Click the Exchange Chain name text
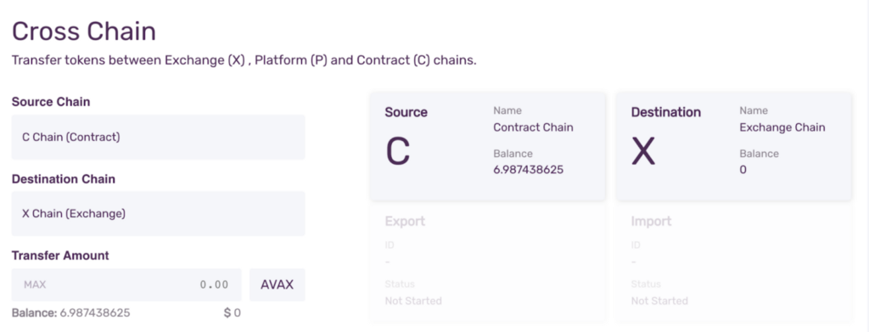The height and width of the screenshot is (332, 869). 782,127
